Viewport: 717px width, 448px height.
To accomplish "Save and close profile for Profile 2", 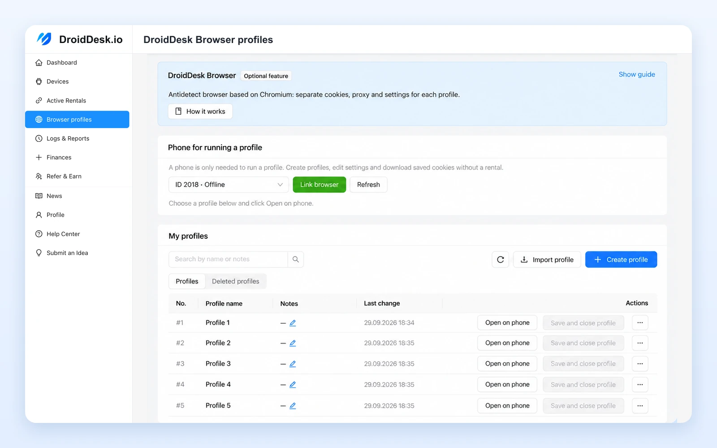I will pyautogui.click(x=583, y=343).
